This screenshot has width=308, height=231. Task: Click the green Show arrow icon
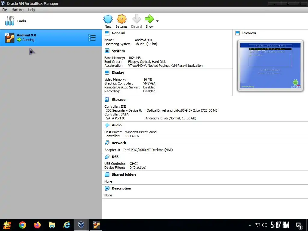pyautogui.click(x=149, y=19)
